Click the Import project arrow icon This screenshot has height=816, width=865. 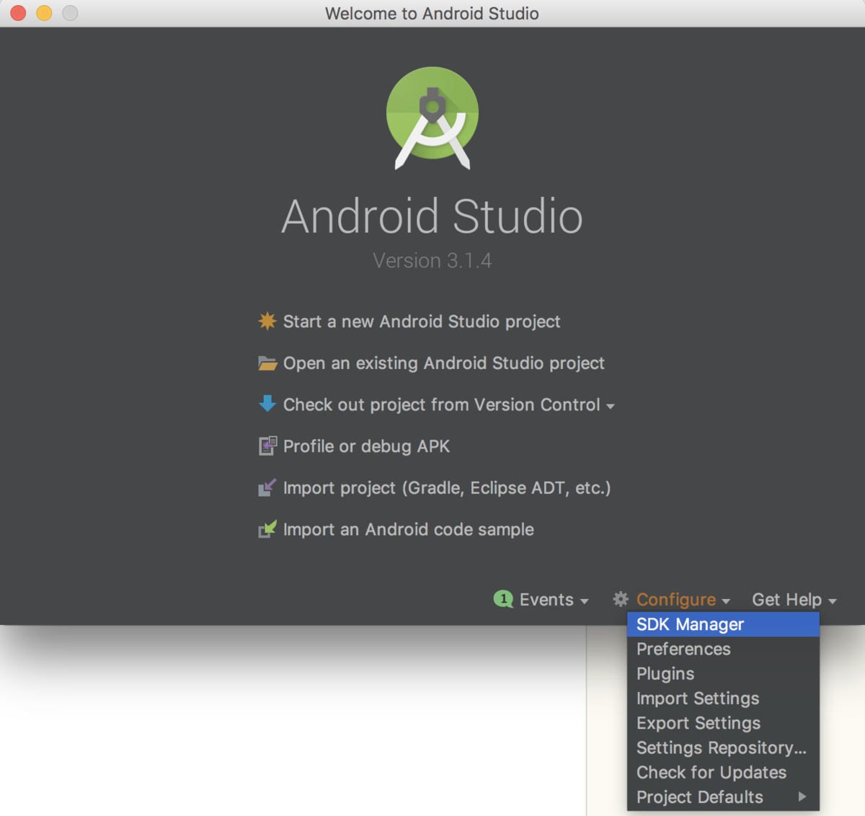click(267, 488)
